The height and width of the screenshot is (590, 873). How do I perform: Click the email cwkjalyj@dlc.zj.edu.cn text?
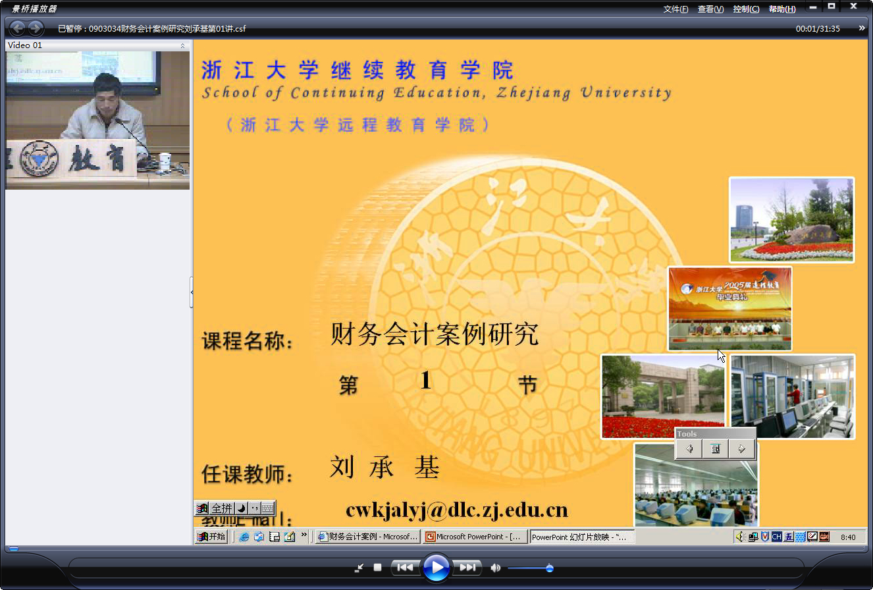click(x=456, y=510)
